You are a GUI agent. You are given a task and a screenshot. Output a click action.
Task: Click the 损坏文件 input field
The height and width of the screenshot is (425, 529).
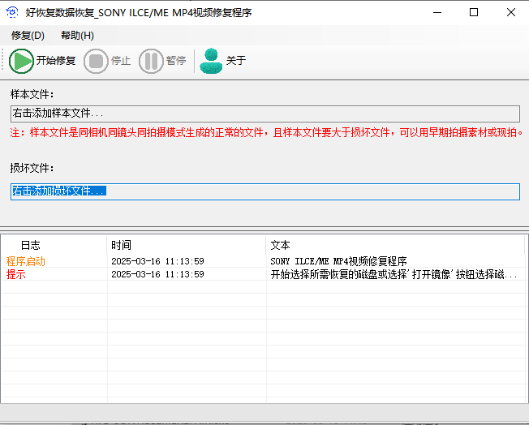[x=265, y=191]
